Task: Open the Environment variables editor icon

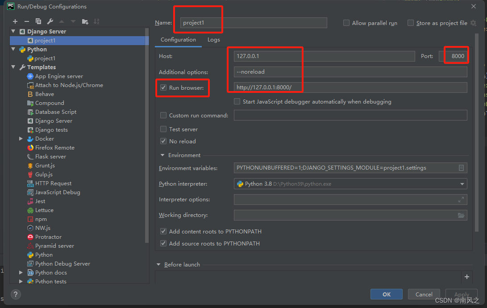Action: pyautogui.click(x=461, y=168)
